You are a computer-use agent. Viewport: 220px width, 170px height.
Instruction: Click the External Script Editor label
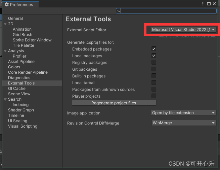click(x=87, y=30)
